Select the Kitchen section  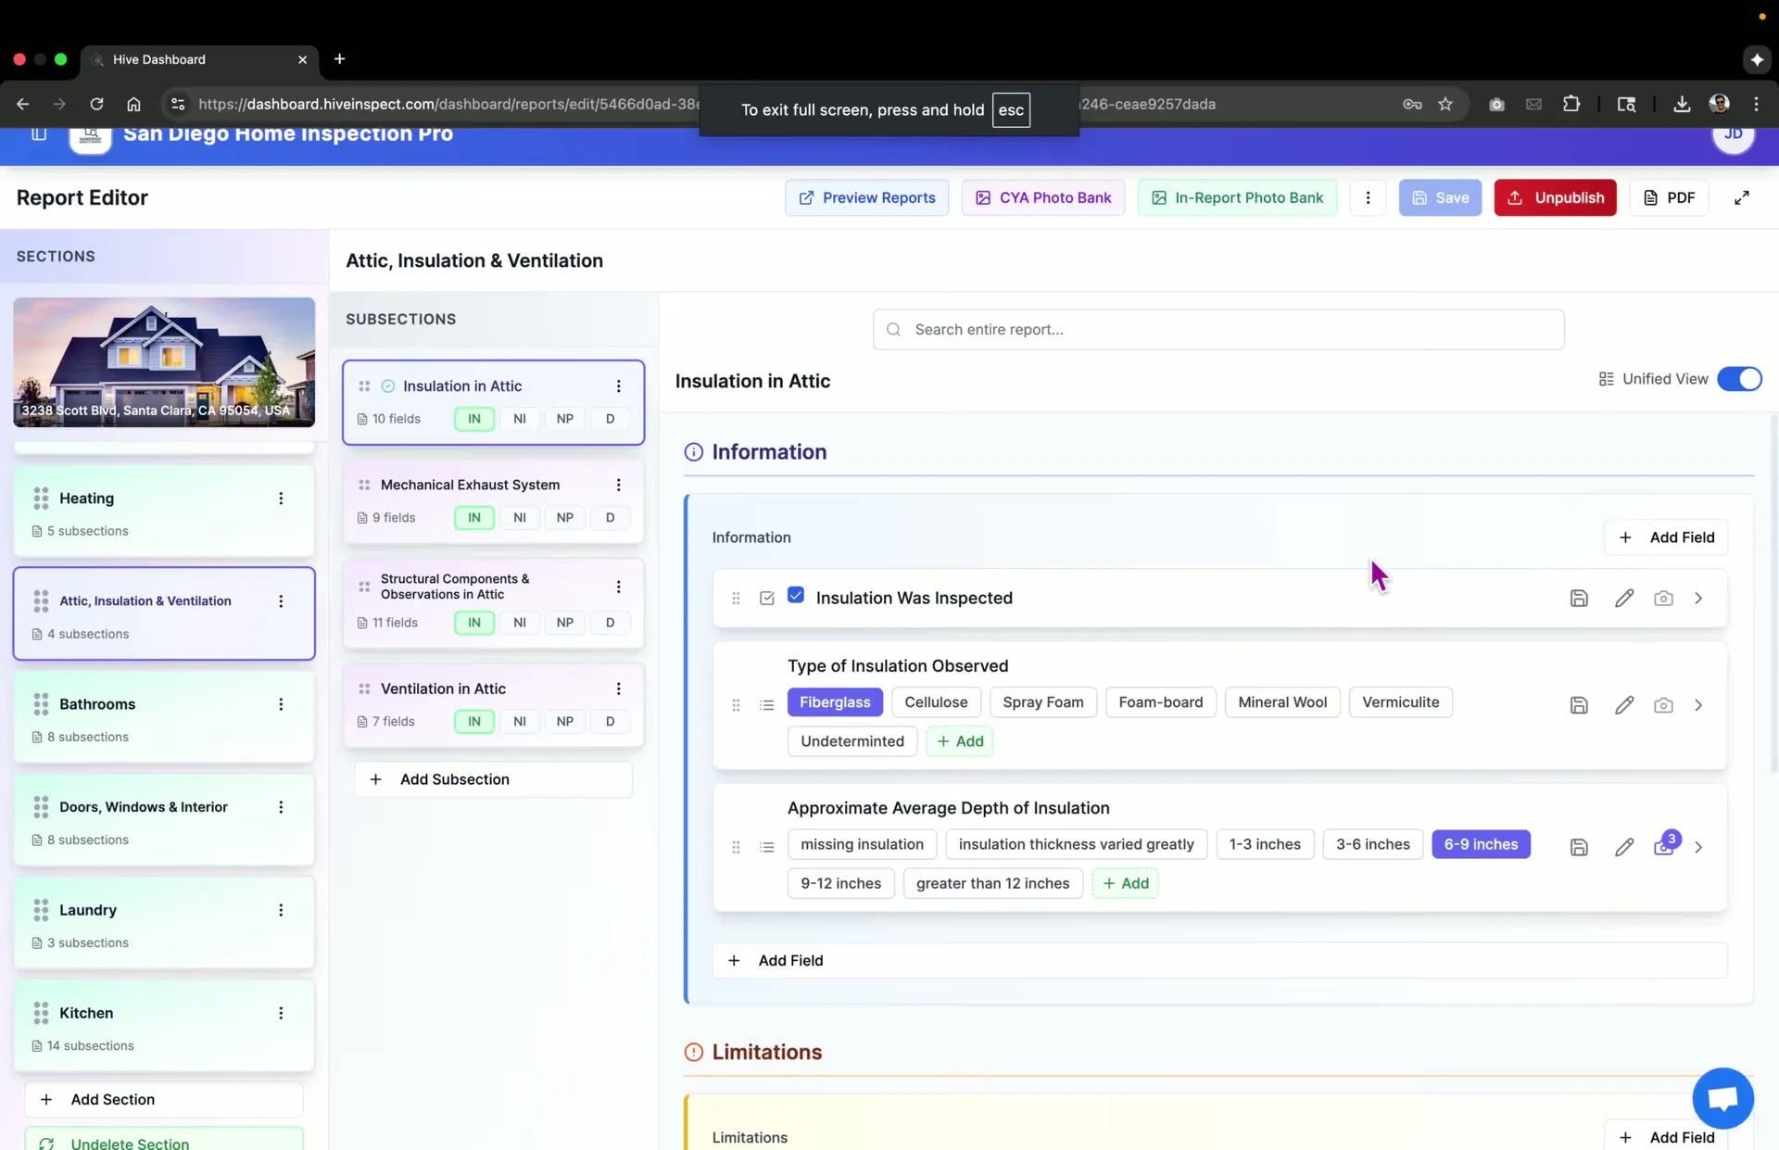164,1026
